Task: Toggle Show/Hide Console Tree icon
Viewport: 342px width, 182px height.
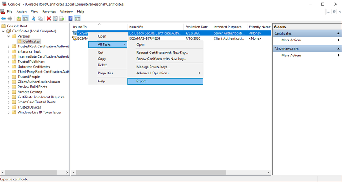Action: click(26, 18)
